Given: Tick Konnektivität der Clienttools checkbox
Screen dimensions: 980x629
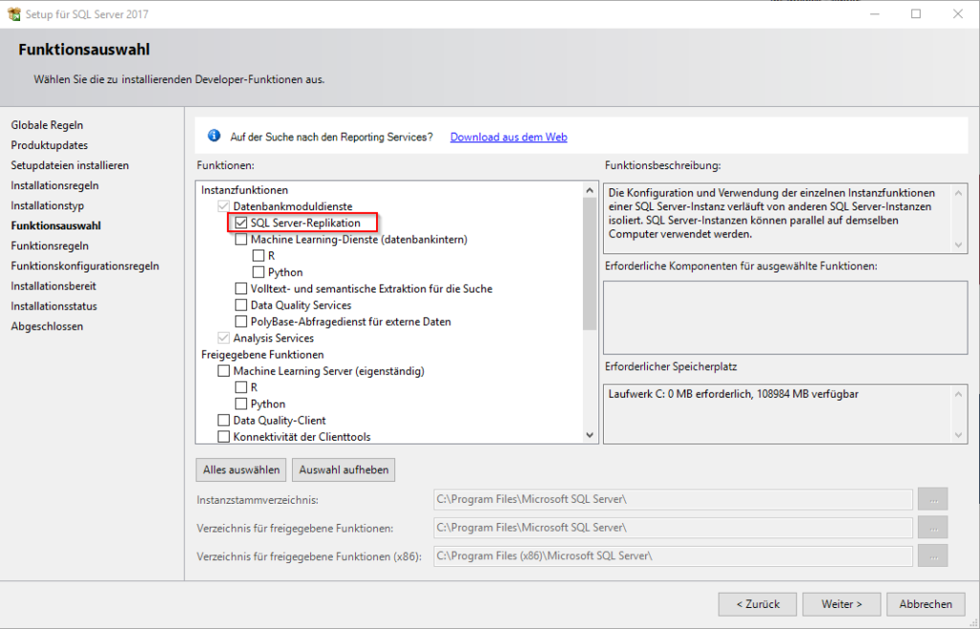Looking at the screenshot, I should tap(224, 437).
